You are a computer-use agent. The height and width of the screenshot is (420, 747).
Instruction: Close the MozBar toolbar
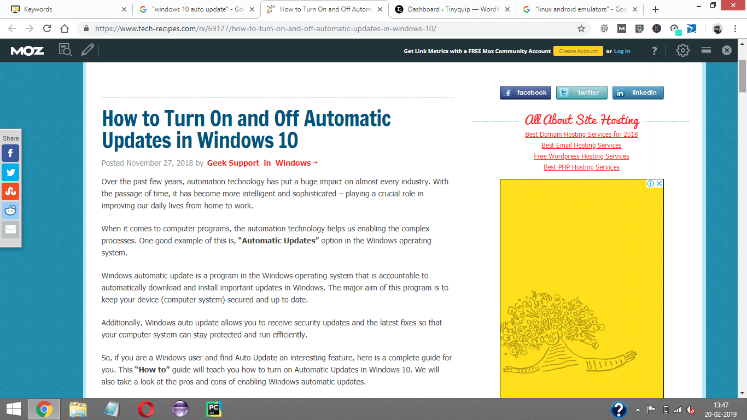726,50
